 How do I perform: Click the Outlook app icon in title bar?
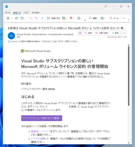[6, 6]
